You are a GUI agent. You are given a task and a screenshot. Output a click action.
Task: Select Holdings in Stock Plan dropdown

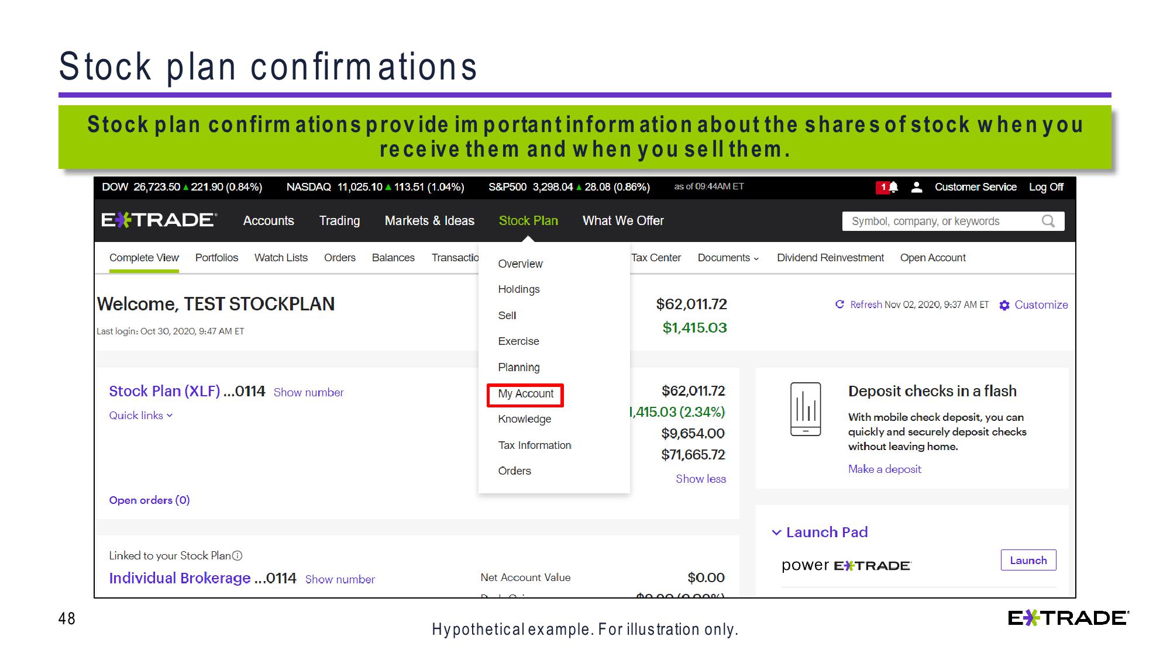coord(519,289)
